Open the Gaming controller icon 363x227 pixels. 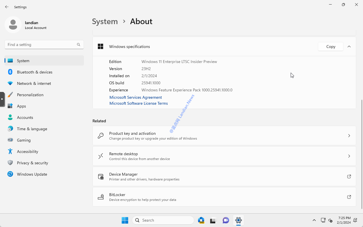coord(10,140)
